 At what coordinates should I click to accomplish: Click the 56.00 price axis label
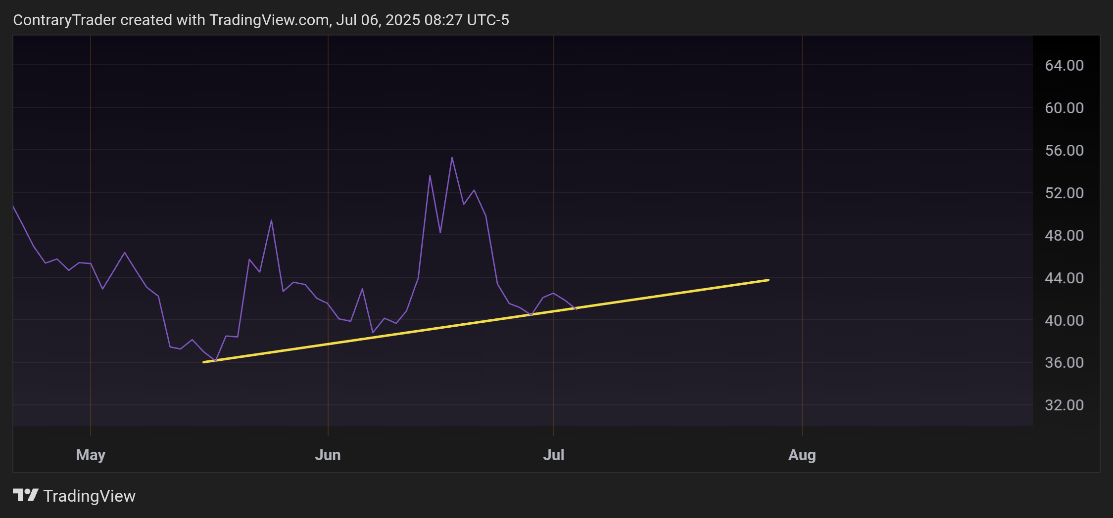click(x=1064, y=150)
